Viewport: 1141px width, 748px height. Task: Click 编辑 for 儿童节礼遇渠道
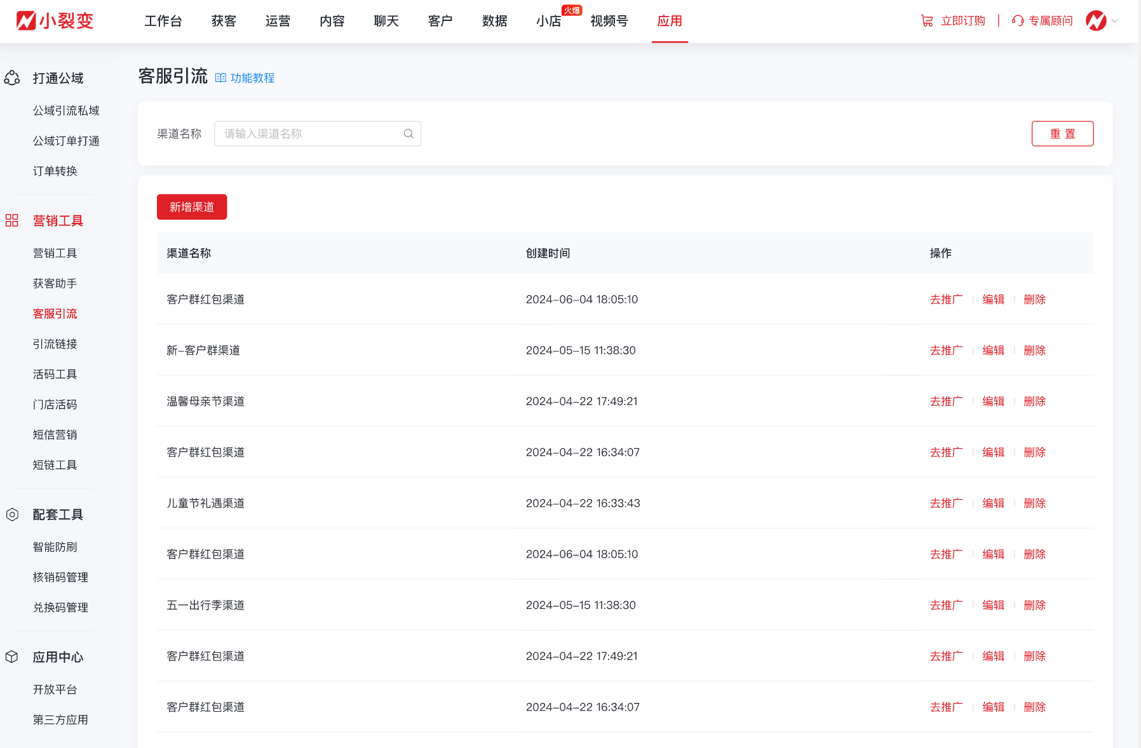point(994,504)
